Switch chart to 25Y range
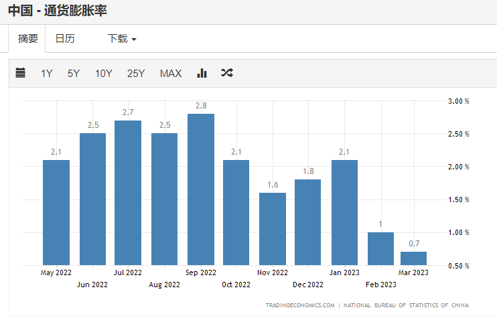The height and width of the screenshot is (320, 497). tap(136, 74)
